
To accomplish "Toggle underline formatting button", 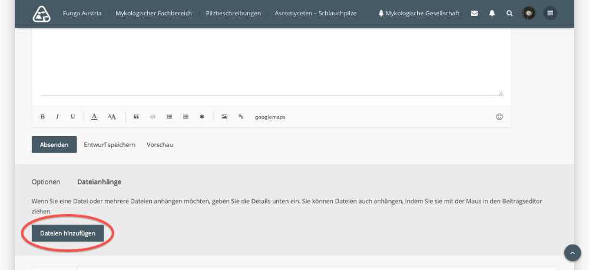I will (72, 117).
